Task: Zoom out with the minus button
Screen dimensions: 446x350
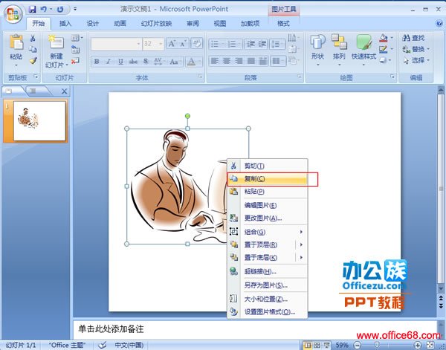Action: 357,346
